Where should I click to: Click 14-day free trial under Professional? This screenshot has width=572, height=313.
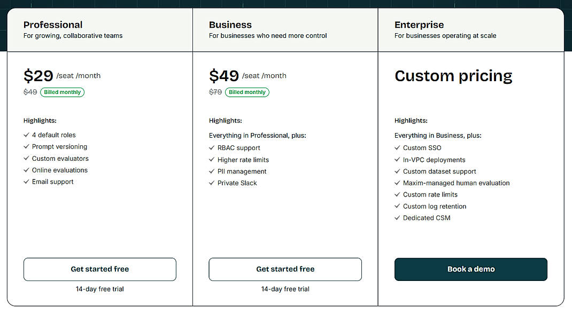99,289
